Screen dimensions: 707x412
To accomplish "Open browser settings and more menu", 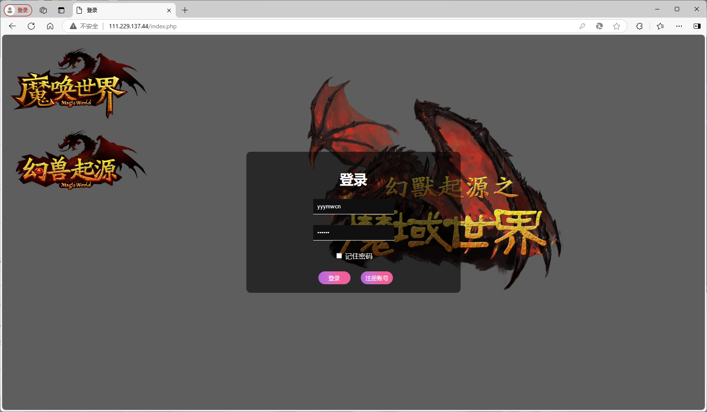I will [x=679, y=26].
